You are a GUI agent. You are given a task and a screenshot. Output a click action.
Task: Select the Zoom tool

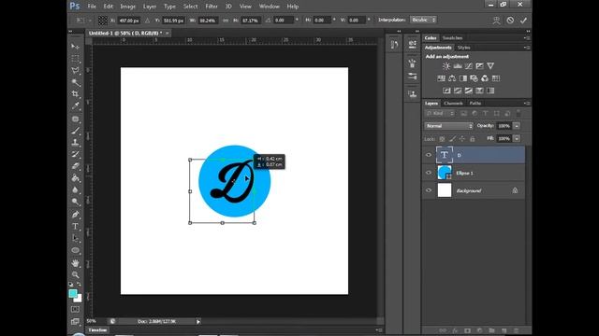pos(75,274)
